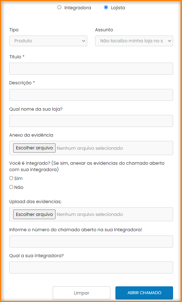Select the Integradora radio button
Image resolution: width=182 pixels, height=302 pixels.
pos(59,7)
